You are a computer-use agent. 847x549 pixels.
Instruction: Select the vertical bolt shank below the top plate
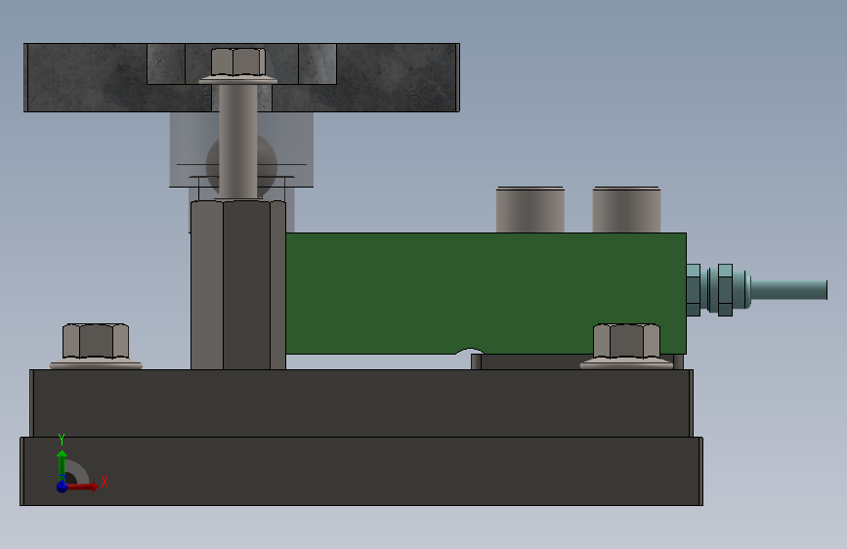238,142
